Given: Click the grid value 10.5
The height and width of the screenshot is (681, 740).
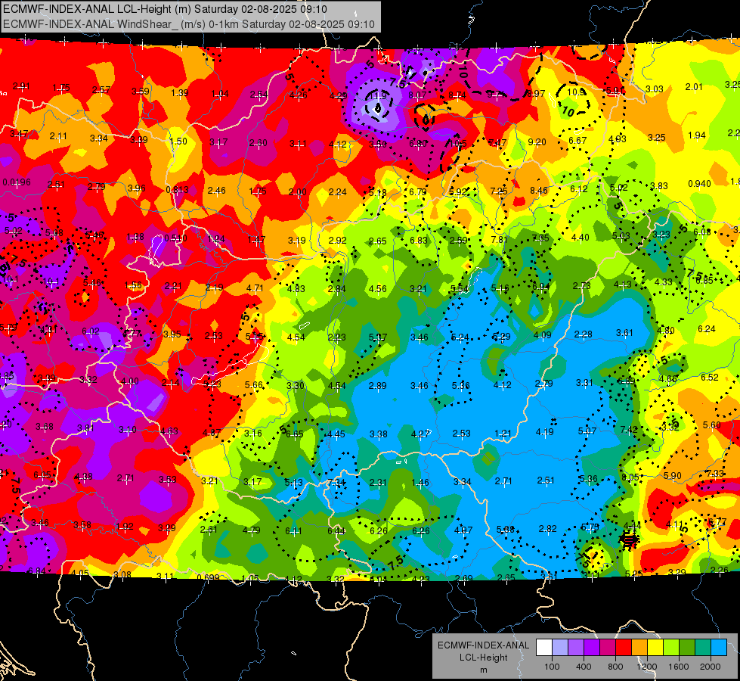Looking at the screenshot, I should point(458,143).
